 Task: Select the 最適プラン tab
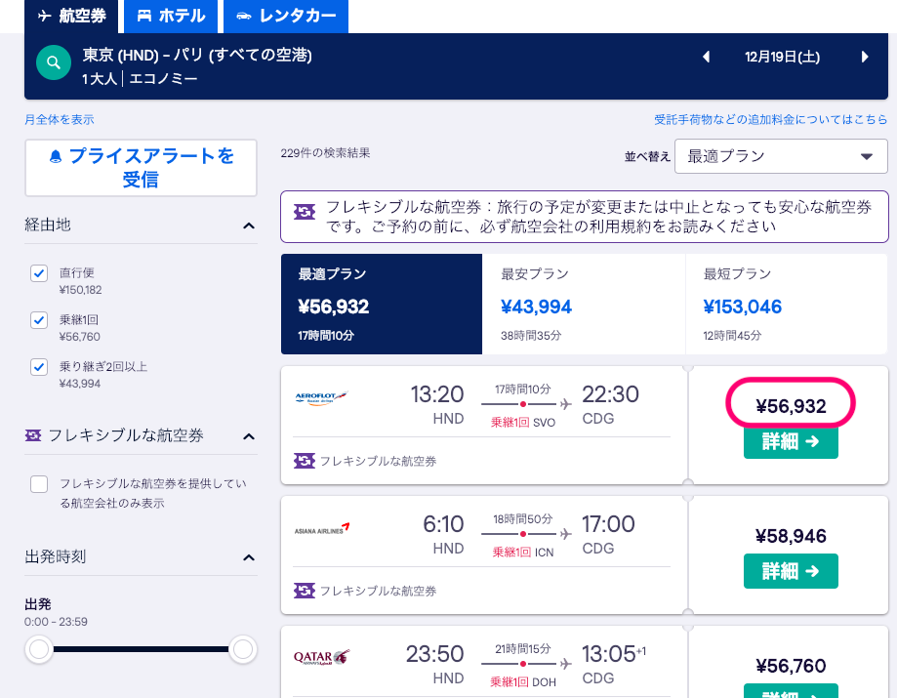(x=382, y=304)
